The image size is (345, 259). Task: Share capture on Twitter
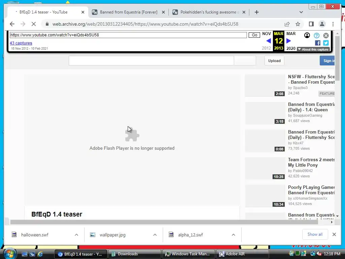326,43
